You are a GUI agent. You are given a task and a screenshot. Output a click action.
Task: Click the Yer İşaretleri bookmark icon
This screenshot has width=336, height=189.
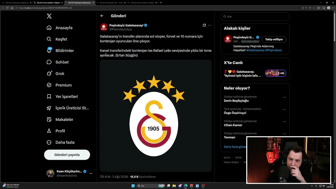[49, 97]
